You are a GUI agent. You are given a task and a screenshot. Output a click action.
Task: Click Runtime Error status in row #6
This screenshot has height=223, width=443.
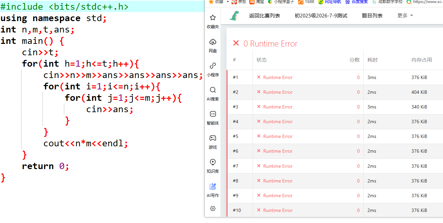pyautogui.click(x=278, y=151)
